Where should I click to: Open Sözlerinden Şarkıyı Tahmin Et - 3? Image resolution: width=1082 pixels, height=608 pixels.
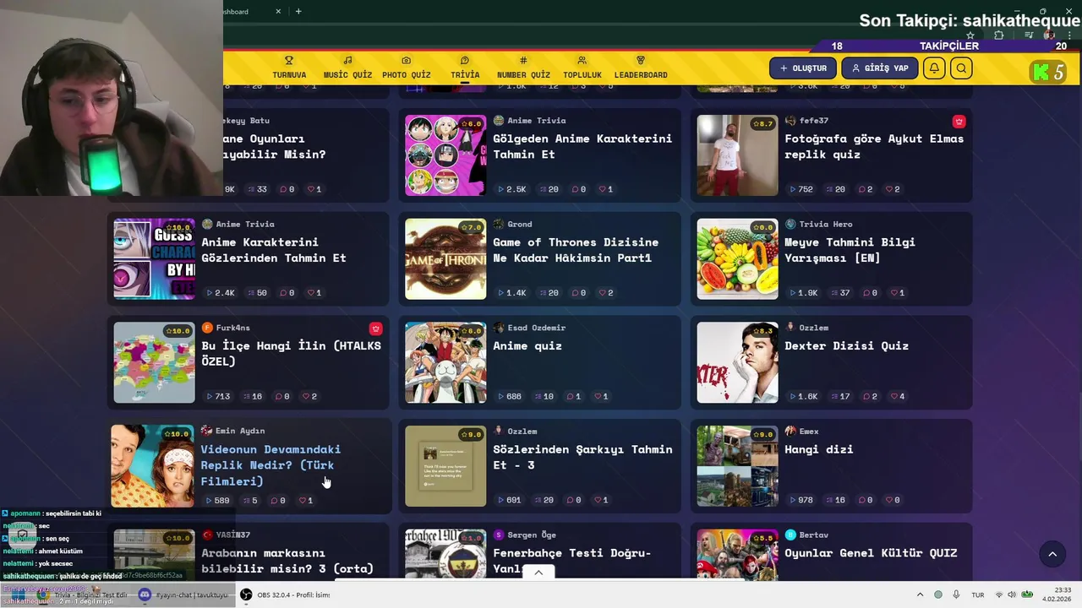click(x=582, y=457)
